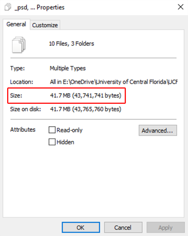Click the Size value 41.7 MB (43,741,741 bytes)
The height and width of the screenshot is (236, 188).
(86, 95)
